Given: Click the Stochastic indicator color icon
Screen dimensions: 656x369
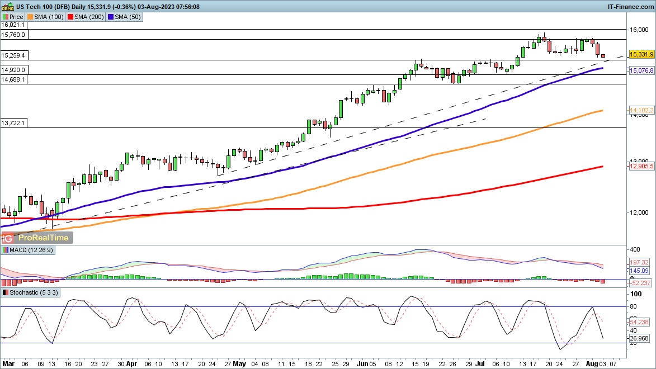Looking at the screenshot, I should [x=6, y=292].
